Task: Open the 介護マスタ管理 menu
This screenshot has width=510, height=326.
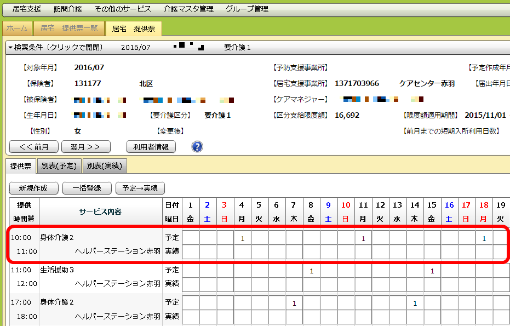Action: pyautogui.click(x=190, y=9)
